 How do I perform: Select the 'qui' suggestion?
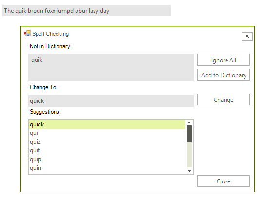[x=107, y=133]
